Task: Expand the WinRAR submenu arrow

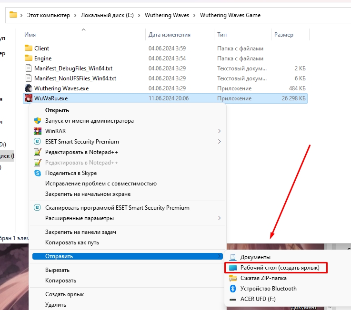Action: pyautogui.click(x=220, y=131)
